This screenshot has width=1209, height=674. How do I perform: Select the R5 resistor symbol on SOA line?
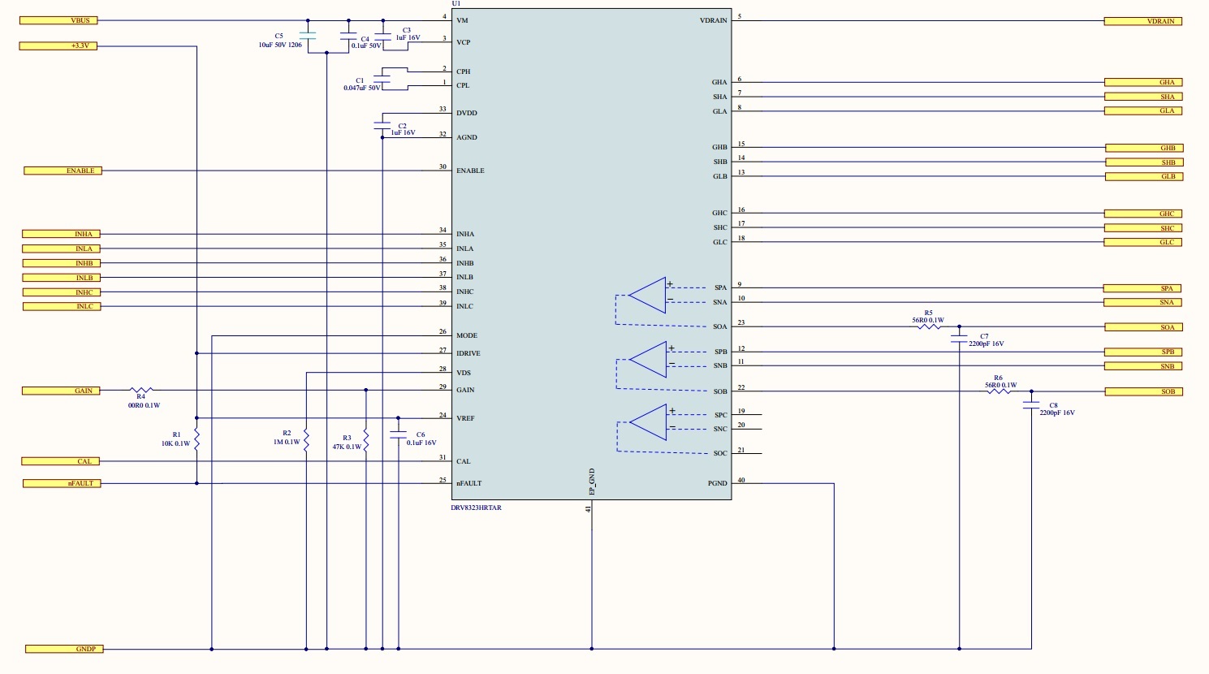[929, 326]
